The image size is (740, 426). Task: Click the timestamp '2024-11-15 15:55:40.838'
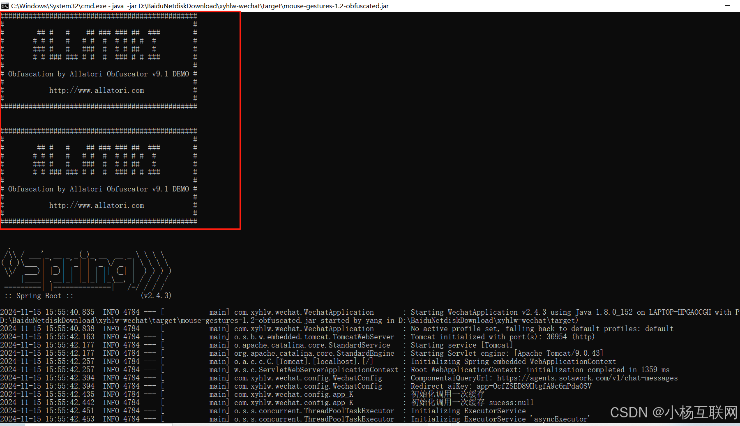tap(47, 329)
